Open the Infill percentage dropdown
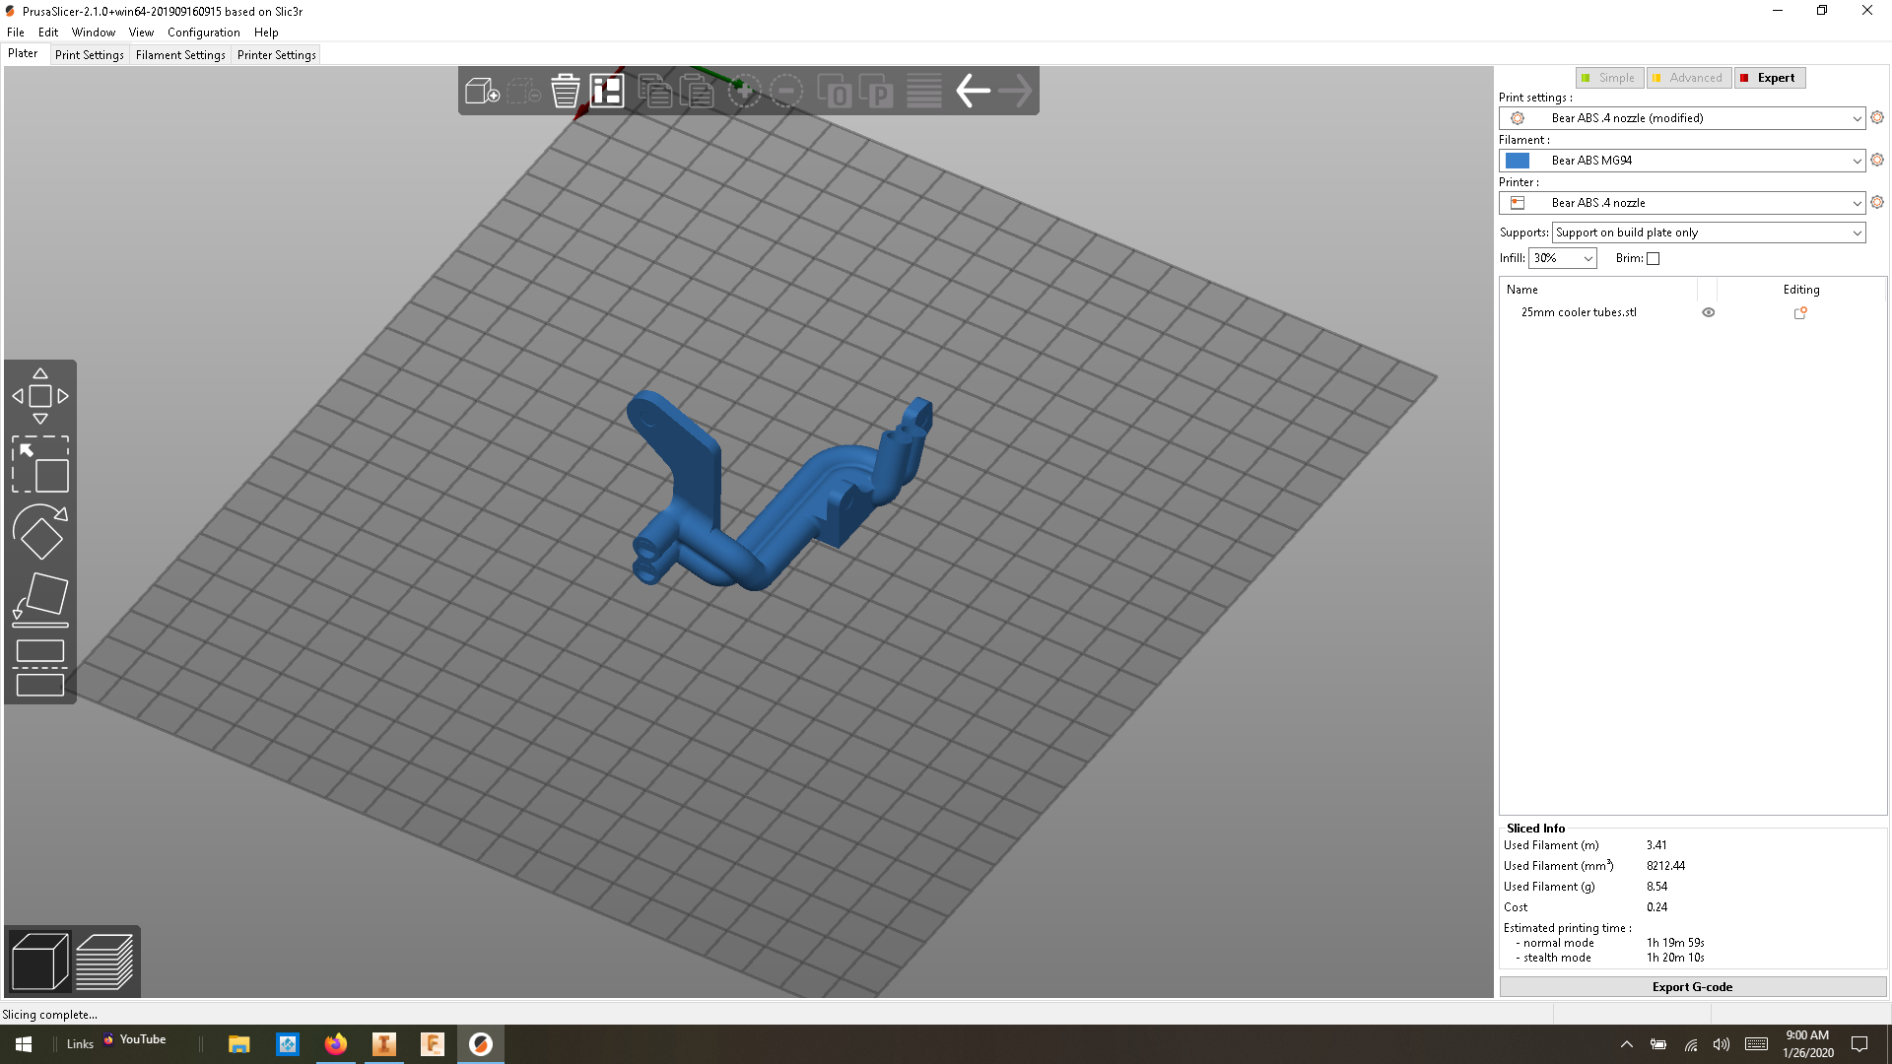This screenshot has width=1892, height=1064. coord(1588,259)
